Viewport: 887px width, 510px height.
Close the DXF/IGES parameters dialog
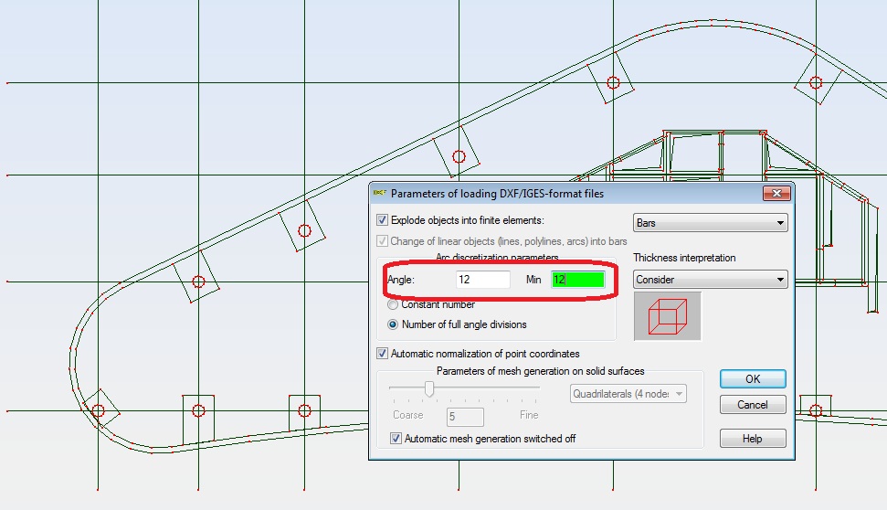(x=776, y=193)
